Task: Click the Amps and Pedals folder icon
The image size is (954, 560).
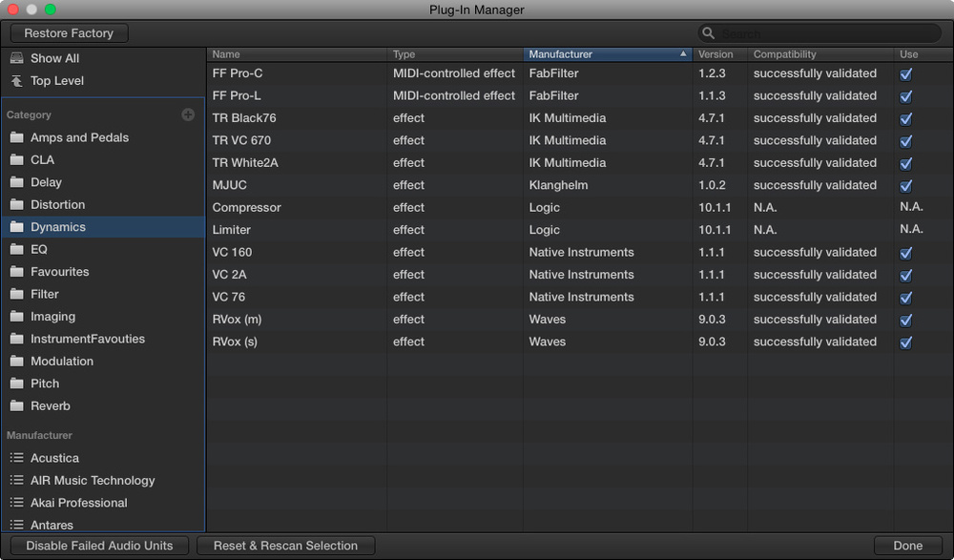Action: point(17,137)
